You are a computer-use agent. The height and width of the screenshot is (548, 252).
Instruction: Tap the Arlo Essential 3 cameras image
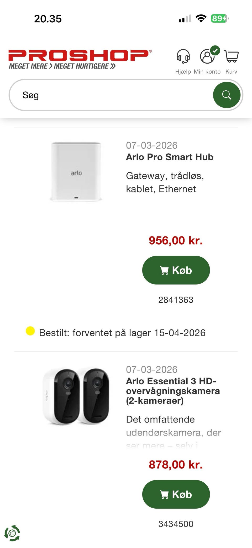(76, 396)
